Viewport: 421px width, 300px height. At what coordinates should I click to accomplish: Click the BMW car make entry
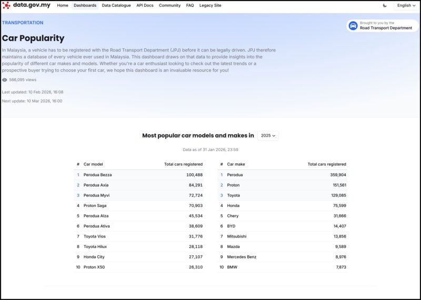click(232, 267)
